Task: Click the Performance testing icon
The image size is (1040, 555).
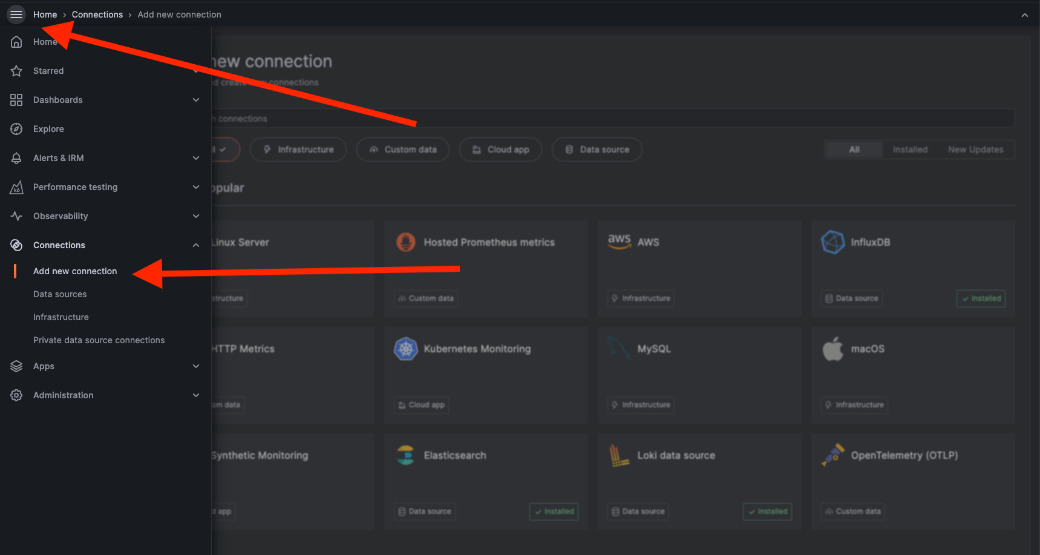Action: [16, 186]
